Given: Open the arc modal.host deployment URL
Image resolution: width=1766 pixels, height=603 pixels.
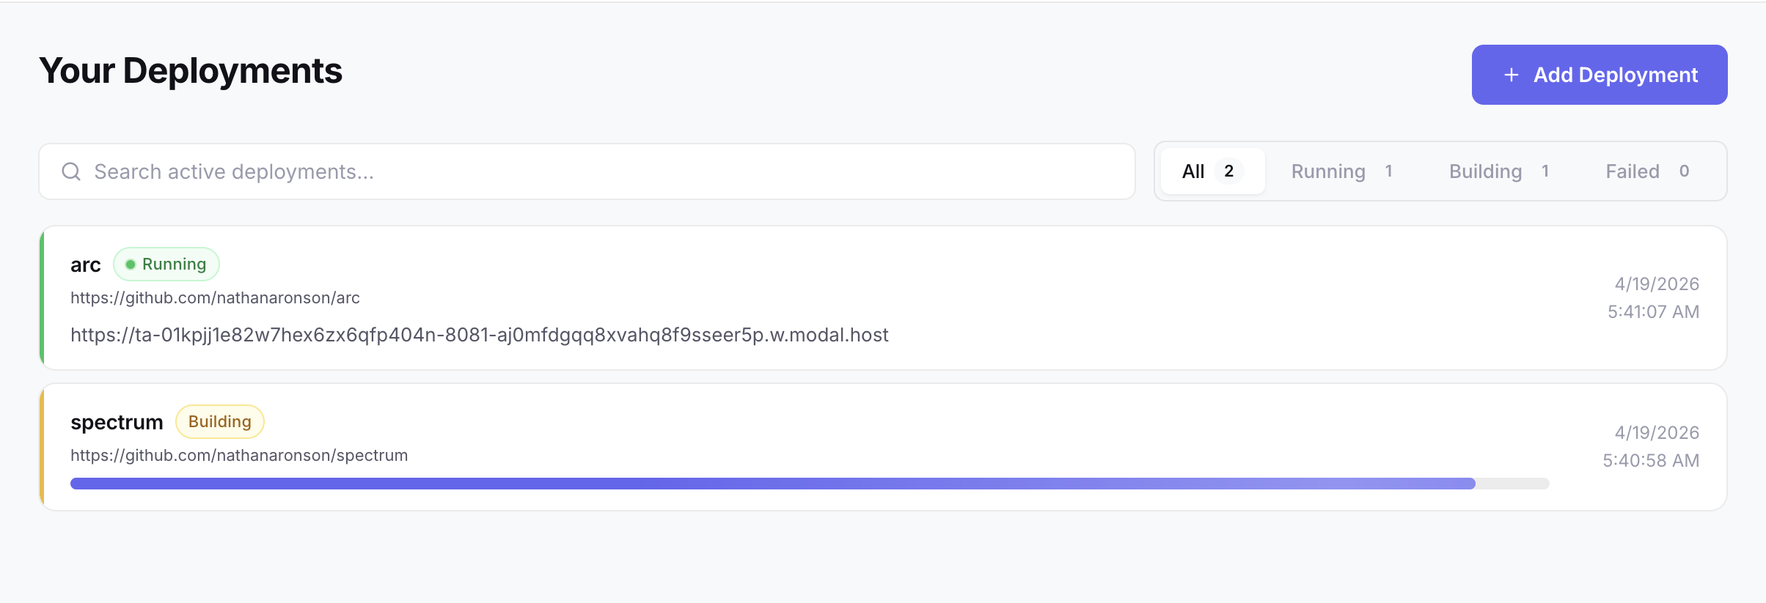Looking at the screenshot, I should [x=480, y=335].
